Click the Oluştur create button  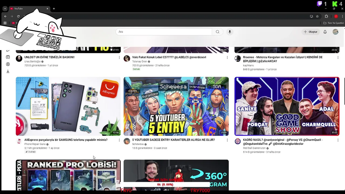pyautogui.click(x=310, y=32)
